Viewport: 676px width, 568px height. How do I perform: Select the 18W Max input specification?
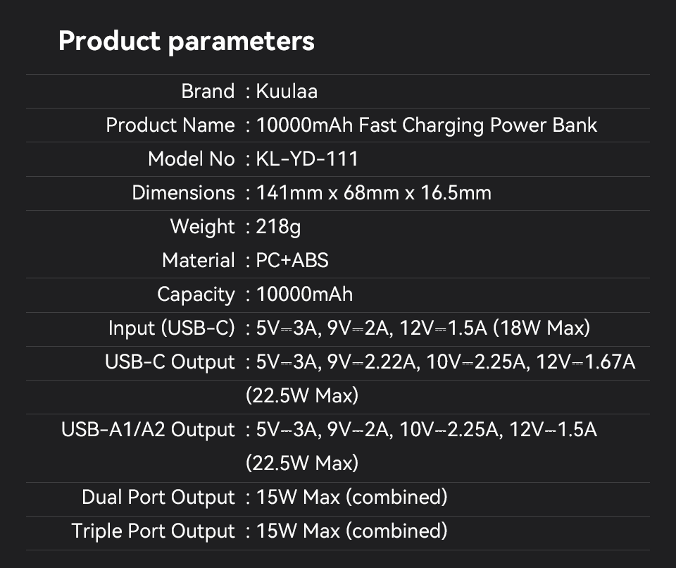pos(542,328)
